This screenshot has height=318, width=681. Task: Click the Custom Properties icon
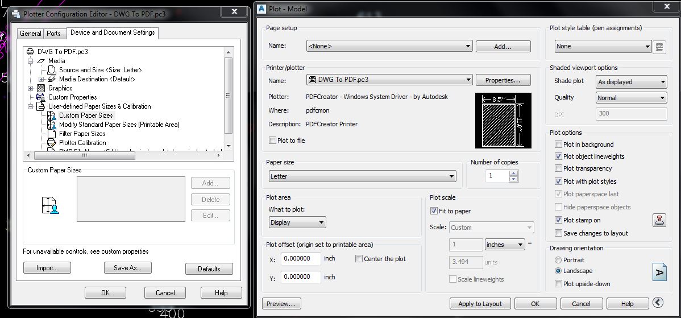(41, 97)
